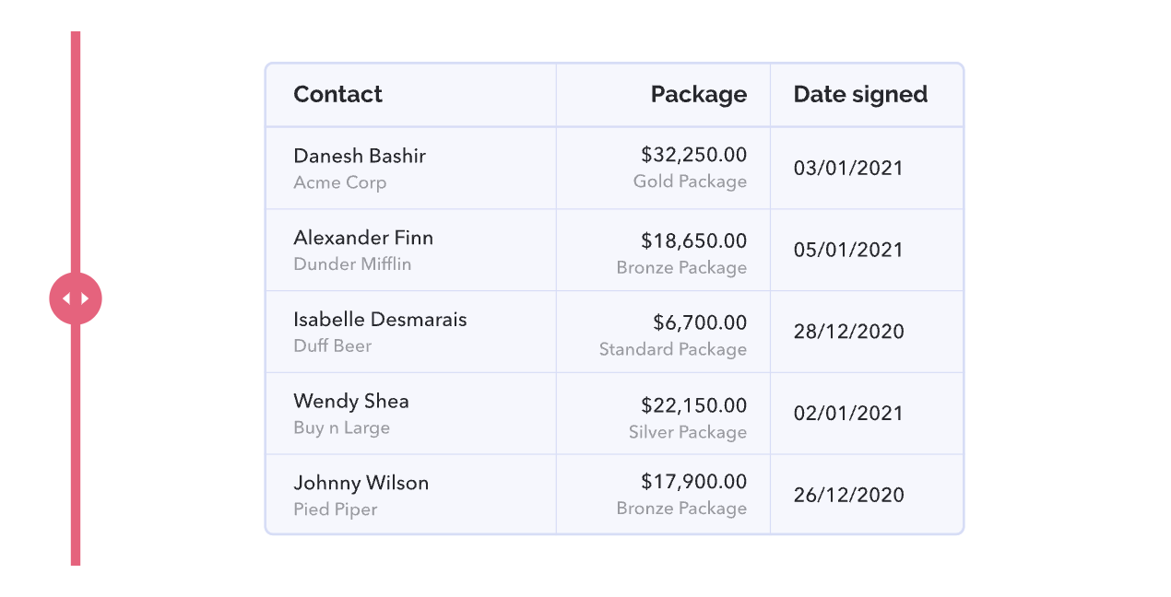Click the Wendy Shea contact name
The height and width of the screenshot is (597, 1171).
[x=351, y=402]
